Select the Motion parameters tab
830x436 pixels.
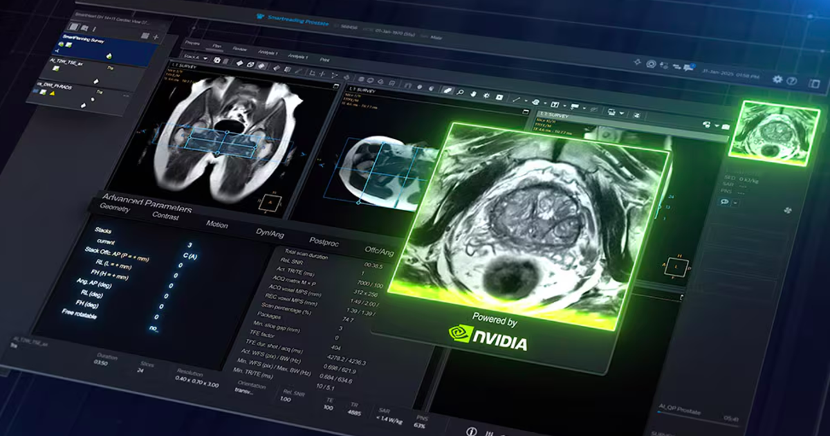click(x=216, y=224)
